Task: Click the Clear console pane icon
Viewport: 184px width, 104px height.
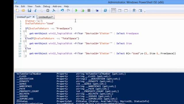Action: coord(54,10)
